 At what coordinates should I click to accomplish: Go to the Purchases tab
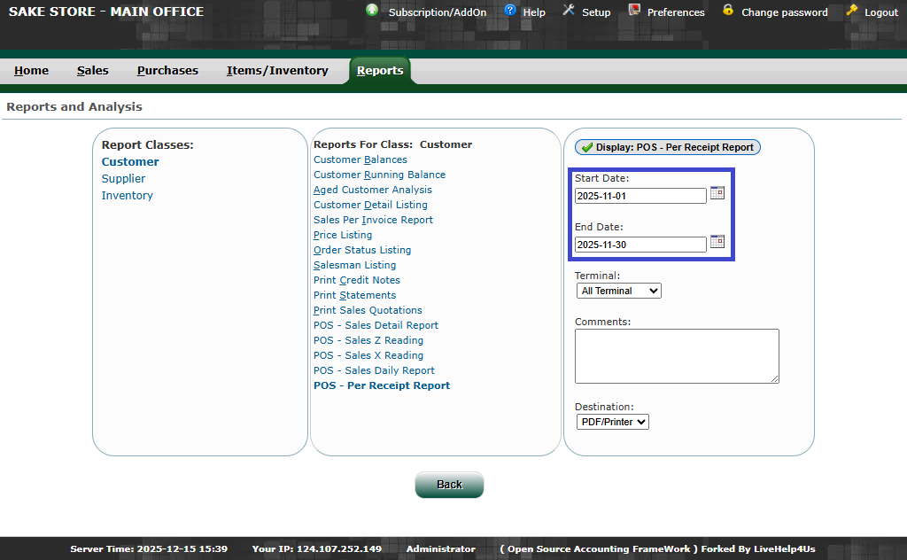[x=167, y=71]
